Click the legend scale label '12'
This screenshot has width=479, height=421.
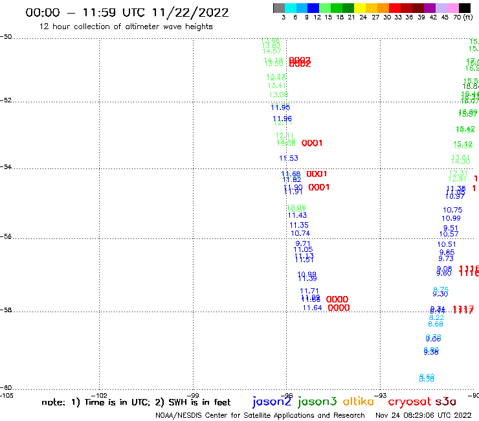[x=317, y=17]
